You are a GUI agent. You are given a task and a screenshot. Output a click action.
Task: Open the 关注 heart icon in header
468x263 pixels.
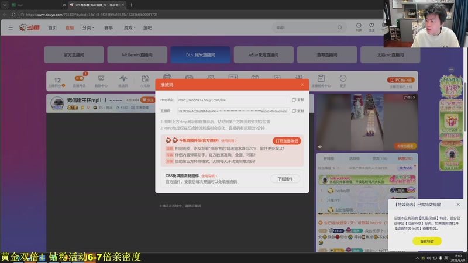point(371,27)
